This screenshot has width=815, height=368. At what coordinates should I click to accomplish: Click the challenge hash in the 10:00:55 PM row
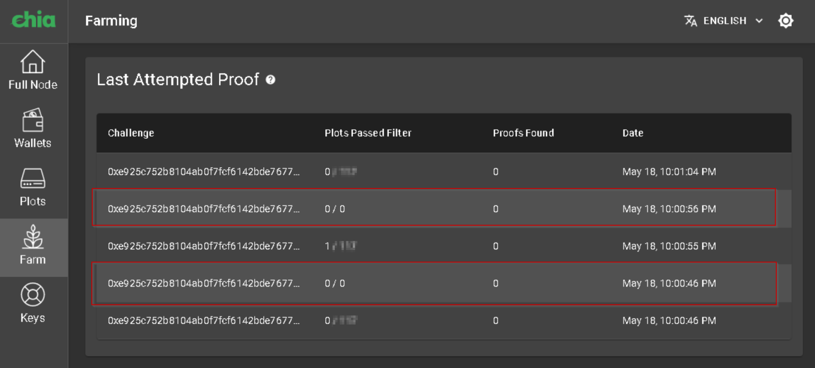[x=204, y=246]
